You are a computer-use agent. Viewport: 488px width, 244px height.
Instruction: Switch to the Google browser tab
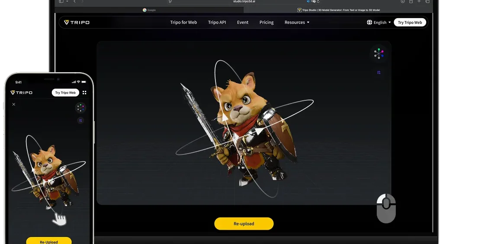tap(149, 10)
